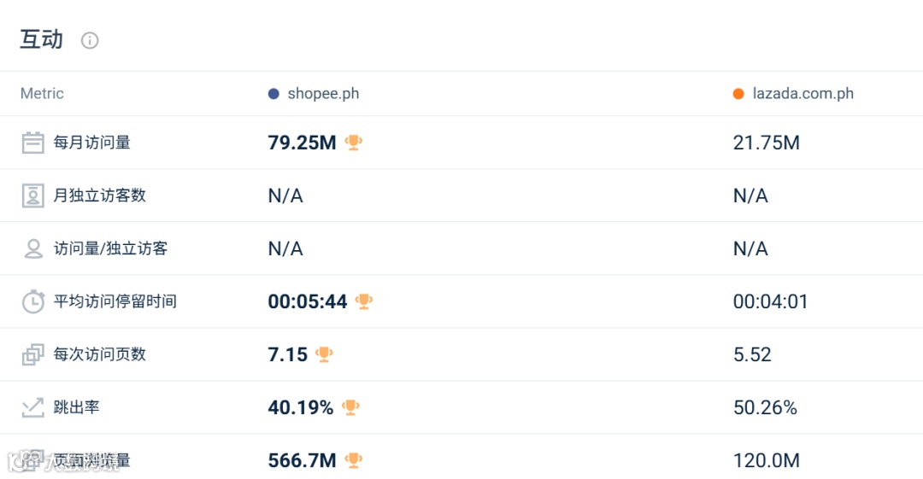Click the bounce rate arrow icon
This screenshot has height=479, width=923.
(32, 407)
